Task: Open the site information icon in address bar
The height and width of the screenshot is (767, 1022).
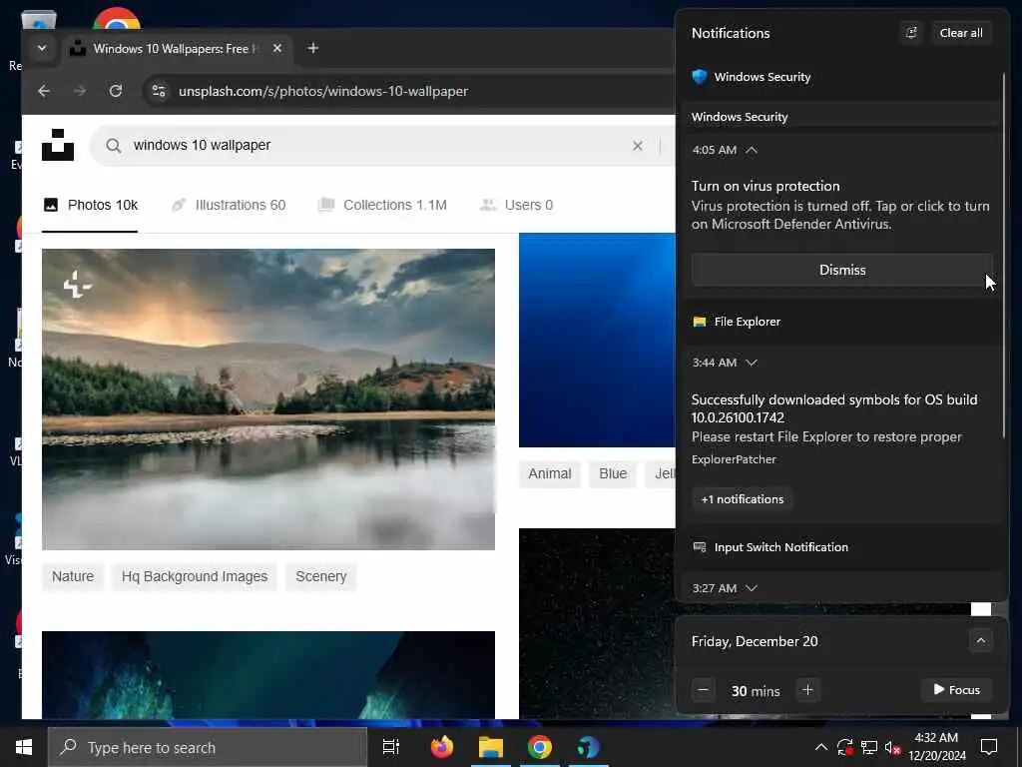Action: (x=159, y=91)
